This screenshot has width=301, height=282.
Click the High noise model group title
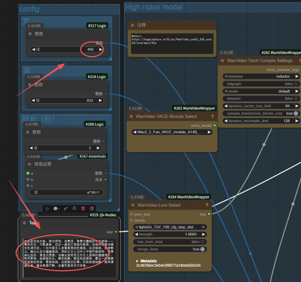pyautogui.click(x=154, y=7)
